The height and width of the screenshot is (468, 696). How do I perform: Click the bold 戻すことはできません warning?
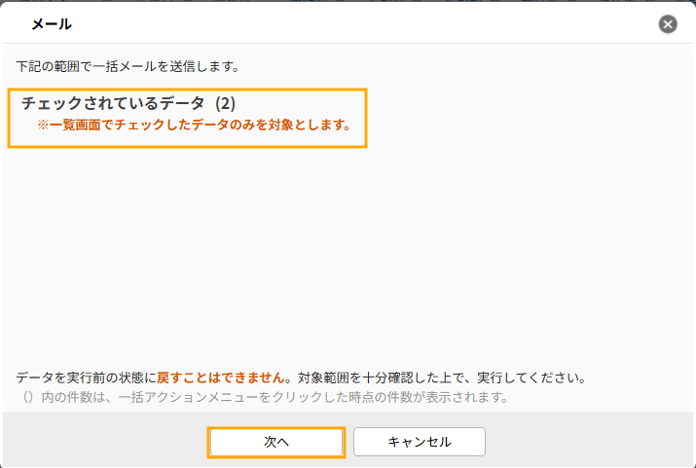point(223,377)
